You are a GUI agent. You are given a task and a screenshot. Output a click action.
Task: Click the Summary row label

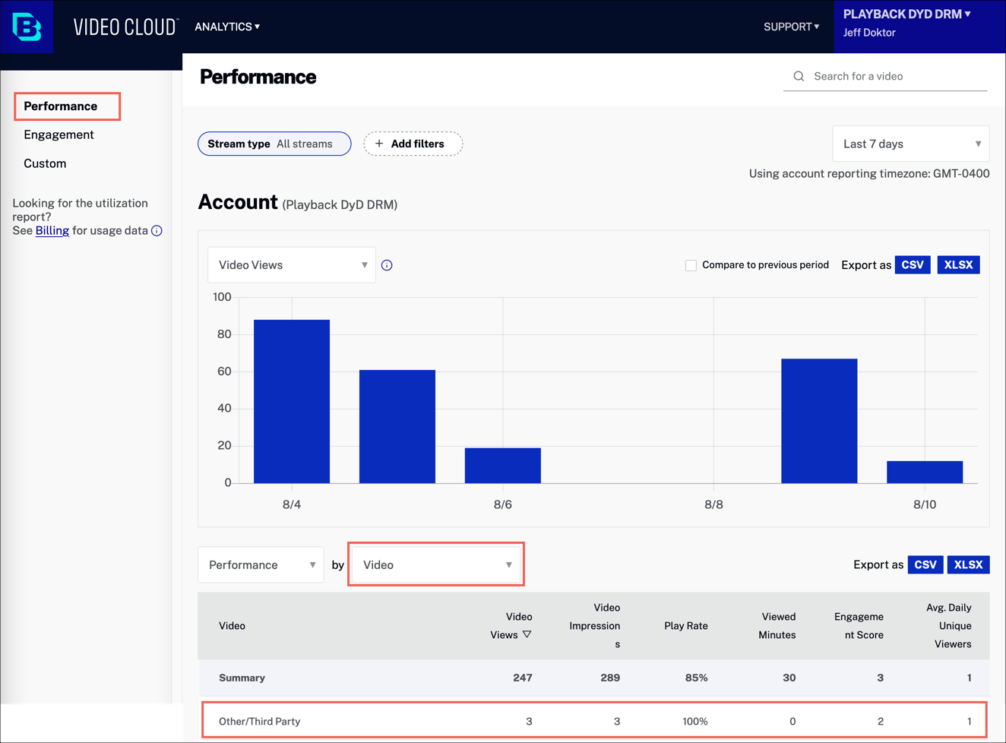coord(242,678)
